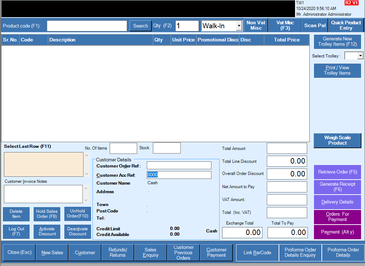Retrieve an order with Retrieve Order (F5)
Viewport: 365px width, 266px height.
337,172
